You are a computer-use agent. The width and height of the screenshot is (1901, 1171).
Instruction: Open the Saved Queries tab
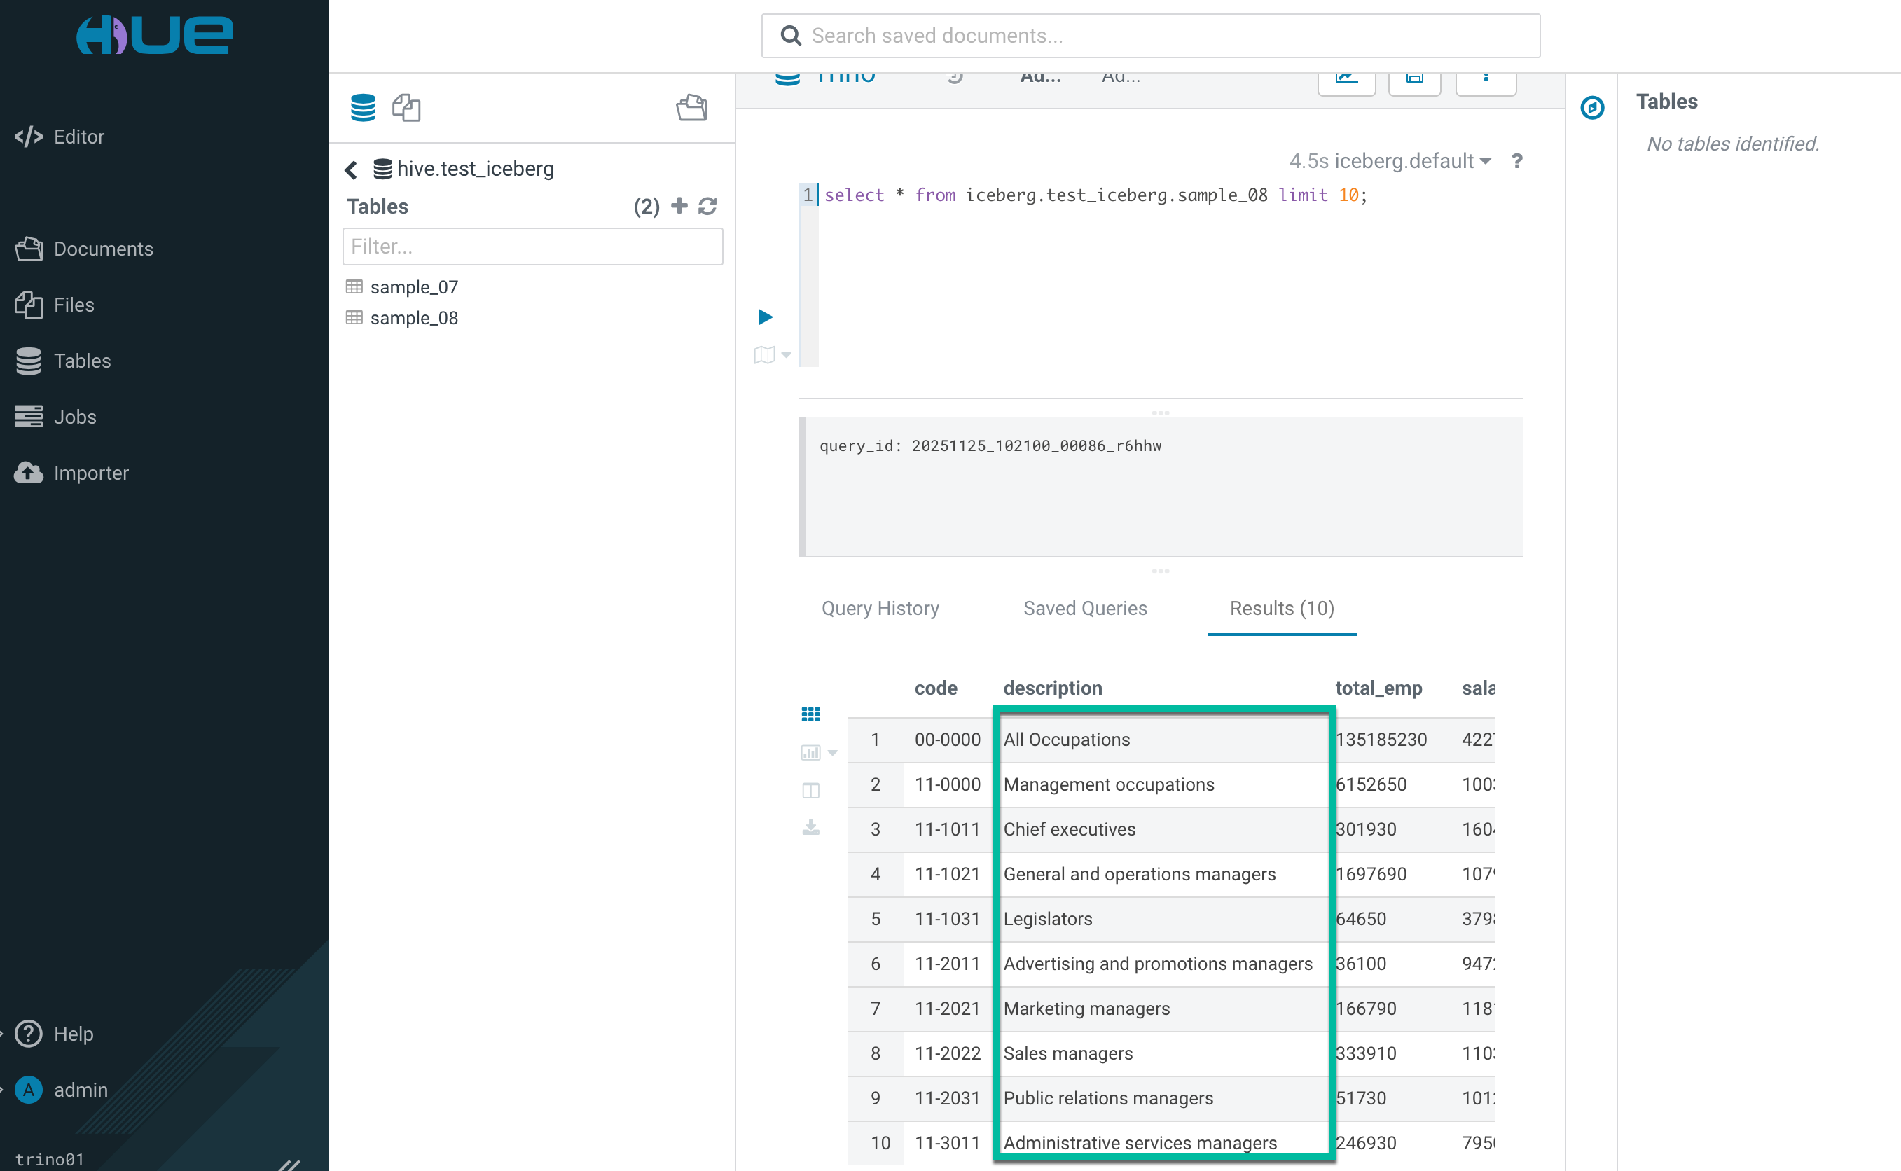click(x=1085, y=608)
